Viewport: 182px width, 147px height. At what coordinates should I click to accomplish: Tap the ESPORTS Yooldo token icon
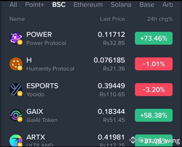tap(16, 90)
